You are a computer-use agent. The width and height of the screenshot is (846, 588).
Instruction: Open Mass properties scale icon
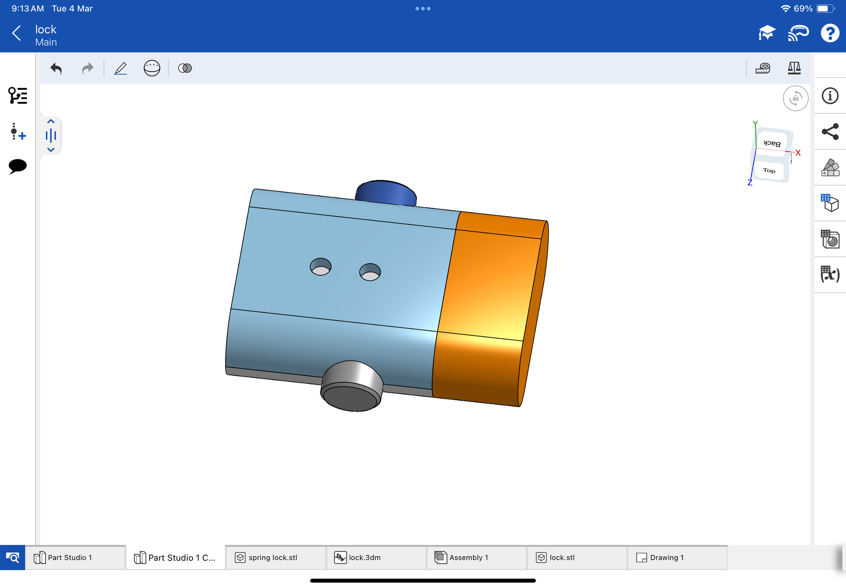pyautogui.click(x=794, y=68)
